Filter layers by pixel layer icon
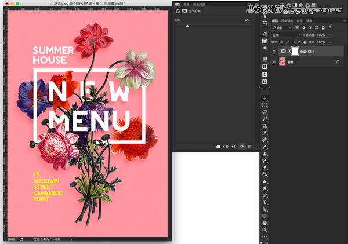Image resolution: width=348 pixels, height=244 pixels. (x=297, y=28)
